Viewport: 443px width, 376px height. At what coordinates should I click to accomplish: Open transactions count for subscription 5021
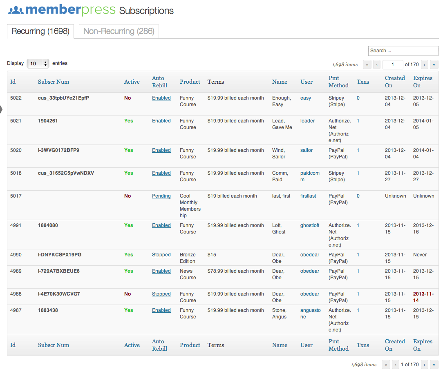tap(358, 121)
